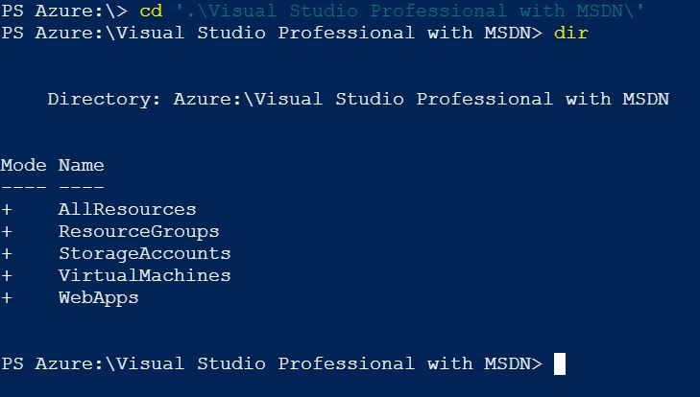Click the plus mode beside ResourceGroups
This screenshot has height=397, width=700.
pyautogui.click(x=7, y=231)
